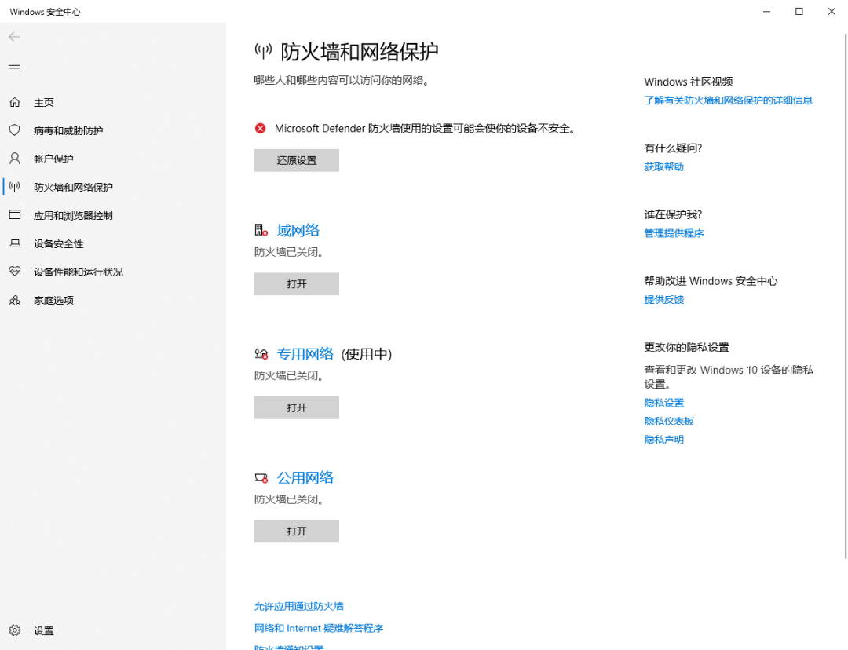This screenshot has width=848, height=650.
Task: Click the private network house icon
Action: pyautogui.click(x=261, y=354)
